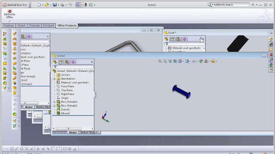Viewport: 275px width, 154px height.
Task: Click Zoom to Area icon in viewport toolbar
Action: coord(165,61)
